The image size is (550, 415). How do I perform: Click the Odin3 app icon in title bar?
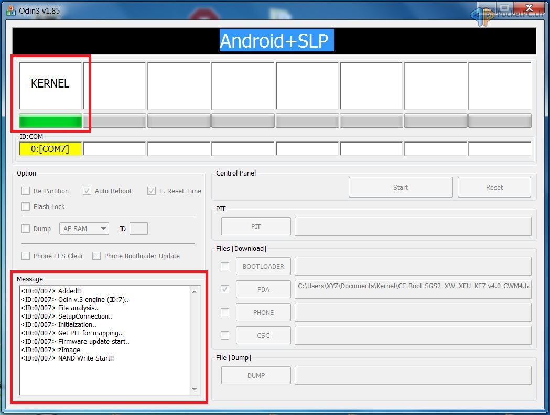11,11
